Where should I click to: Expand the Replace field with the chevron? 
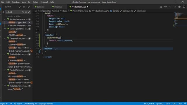coord(4,12)
